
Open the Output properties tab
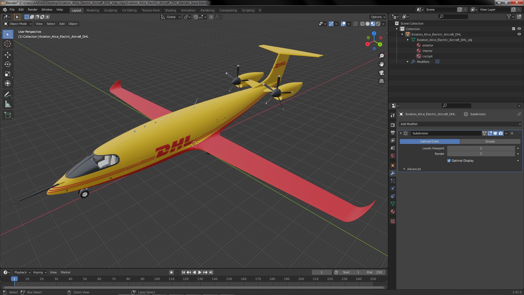[393, 132]
